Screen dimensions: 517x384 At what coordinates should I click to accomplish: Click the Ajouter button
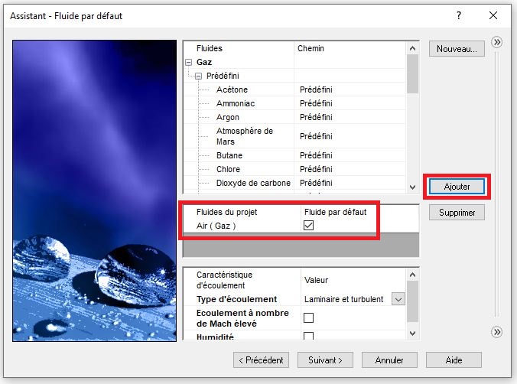(x=457, y=187)
